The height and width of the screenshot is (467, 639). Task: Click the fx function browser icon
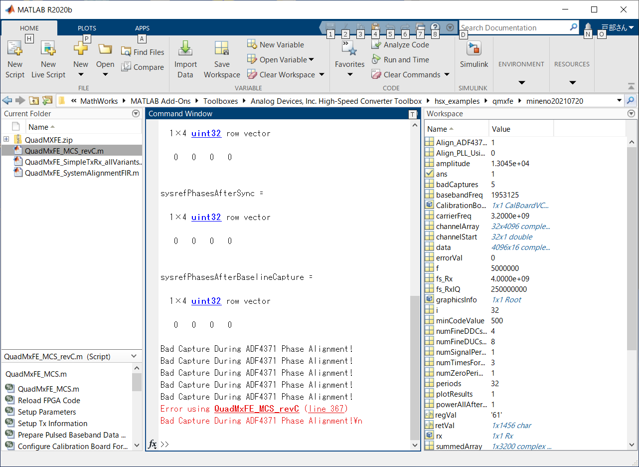(x=153, y=444)
